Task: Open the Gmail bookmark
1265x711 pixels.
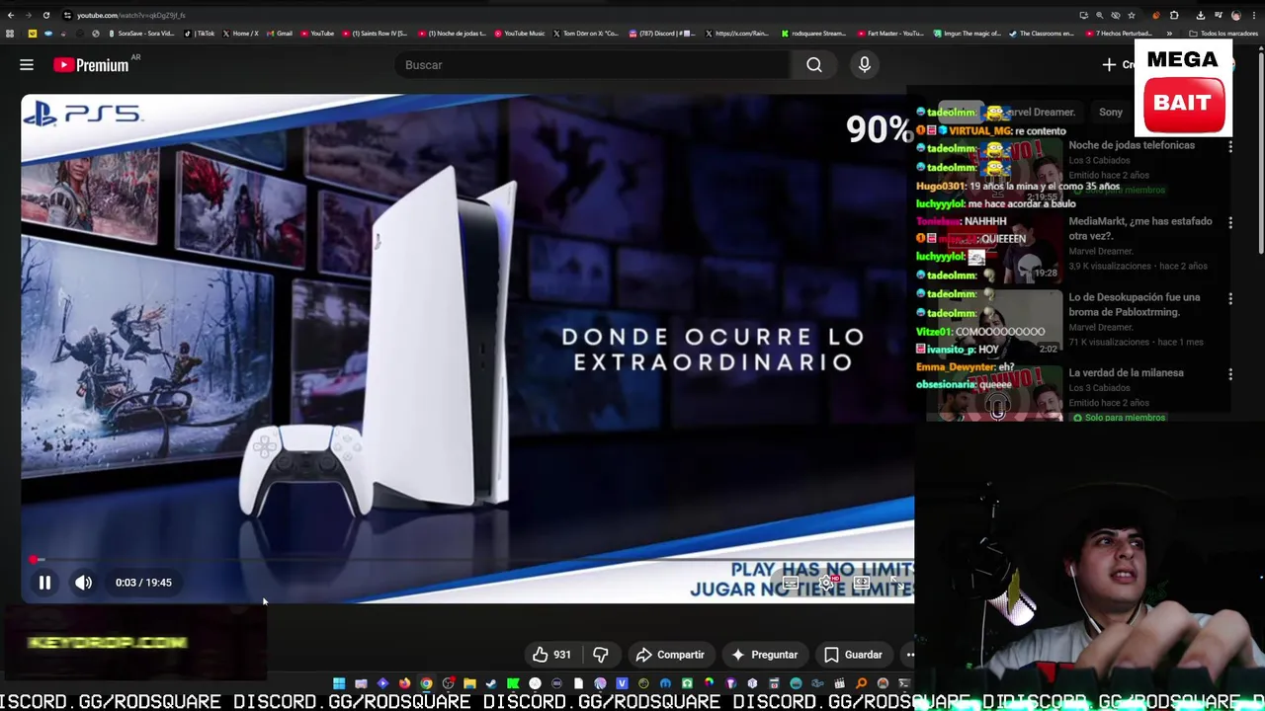Action: (x=280, y=34)
